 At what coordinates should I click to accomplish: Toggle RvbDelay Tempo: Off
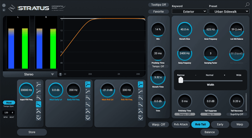pos(185,114)
